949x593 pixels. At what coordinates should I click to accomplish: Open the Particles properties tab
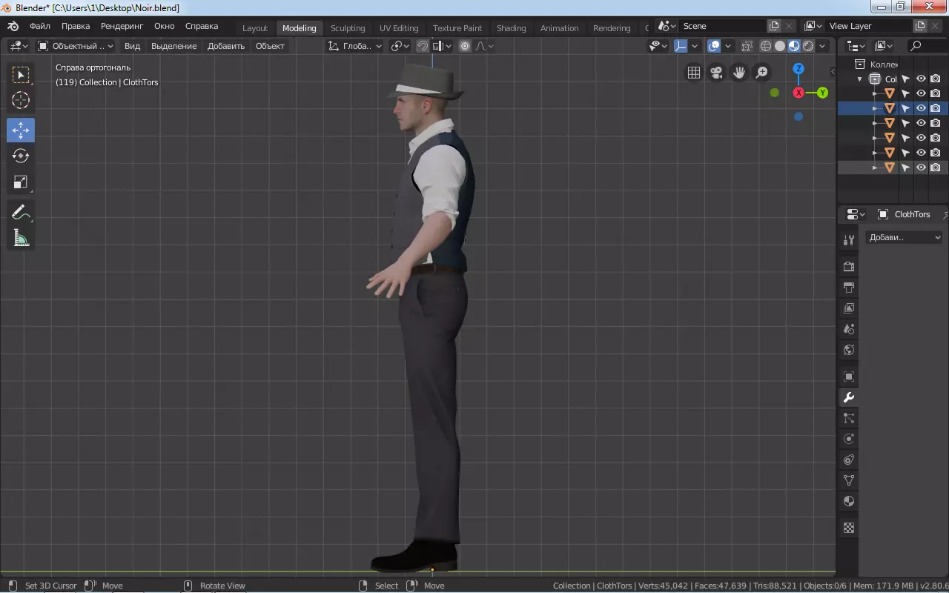tap(849, 418)
